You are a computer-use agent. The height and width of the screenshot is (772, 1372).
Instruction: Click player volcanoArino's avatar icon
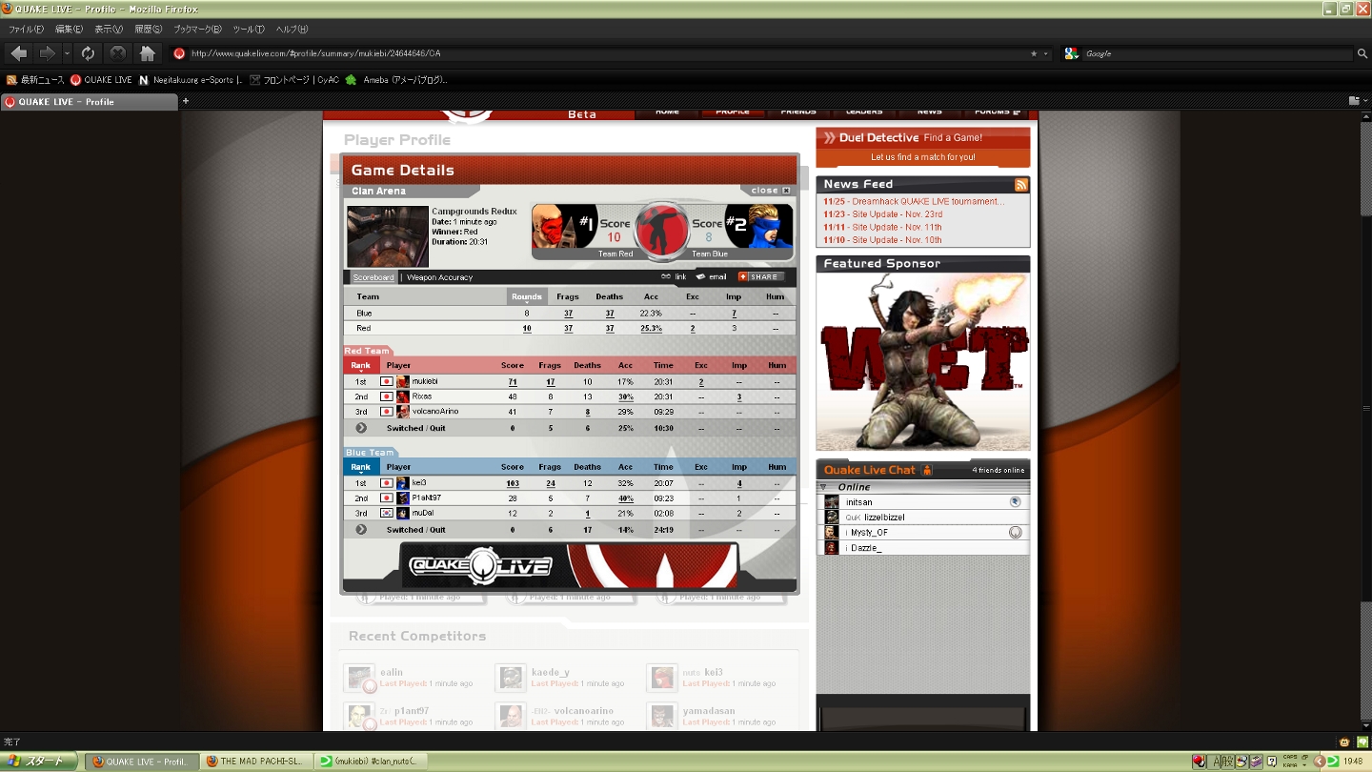click(403, 412)
